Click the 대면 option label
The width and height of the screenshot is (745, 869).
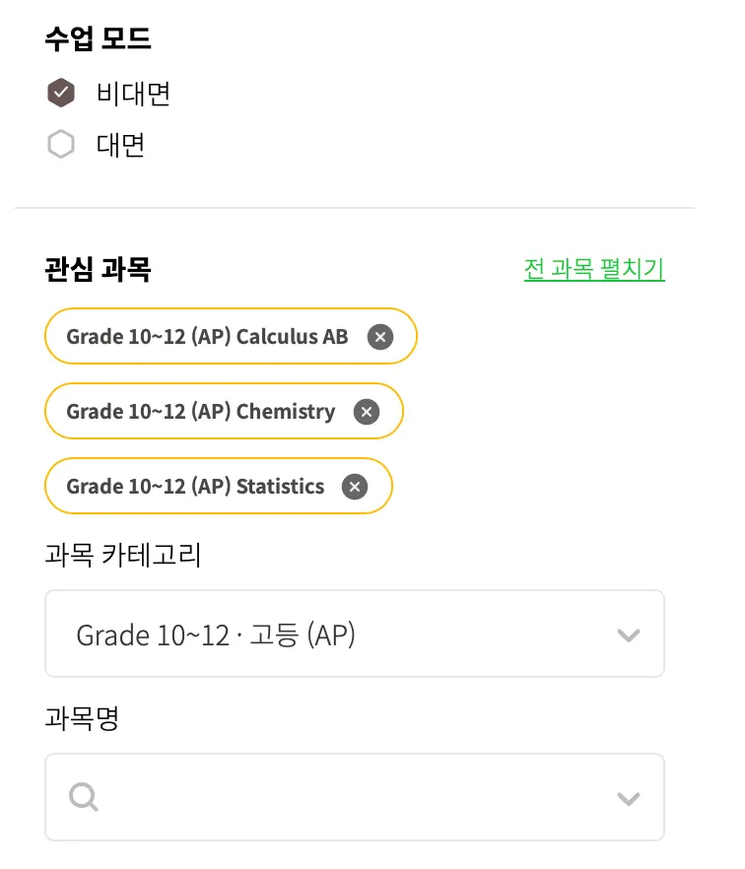121,146
